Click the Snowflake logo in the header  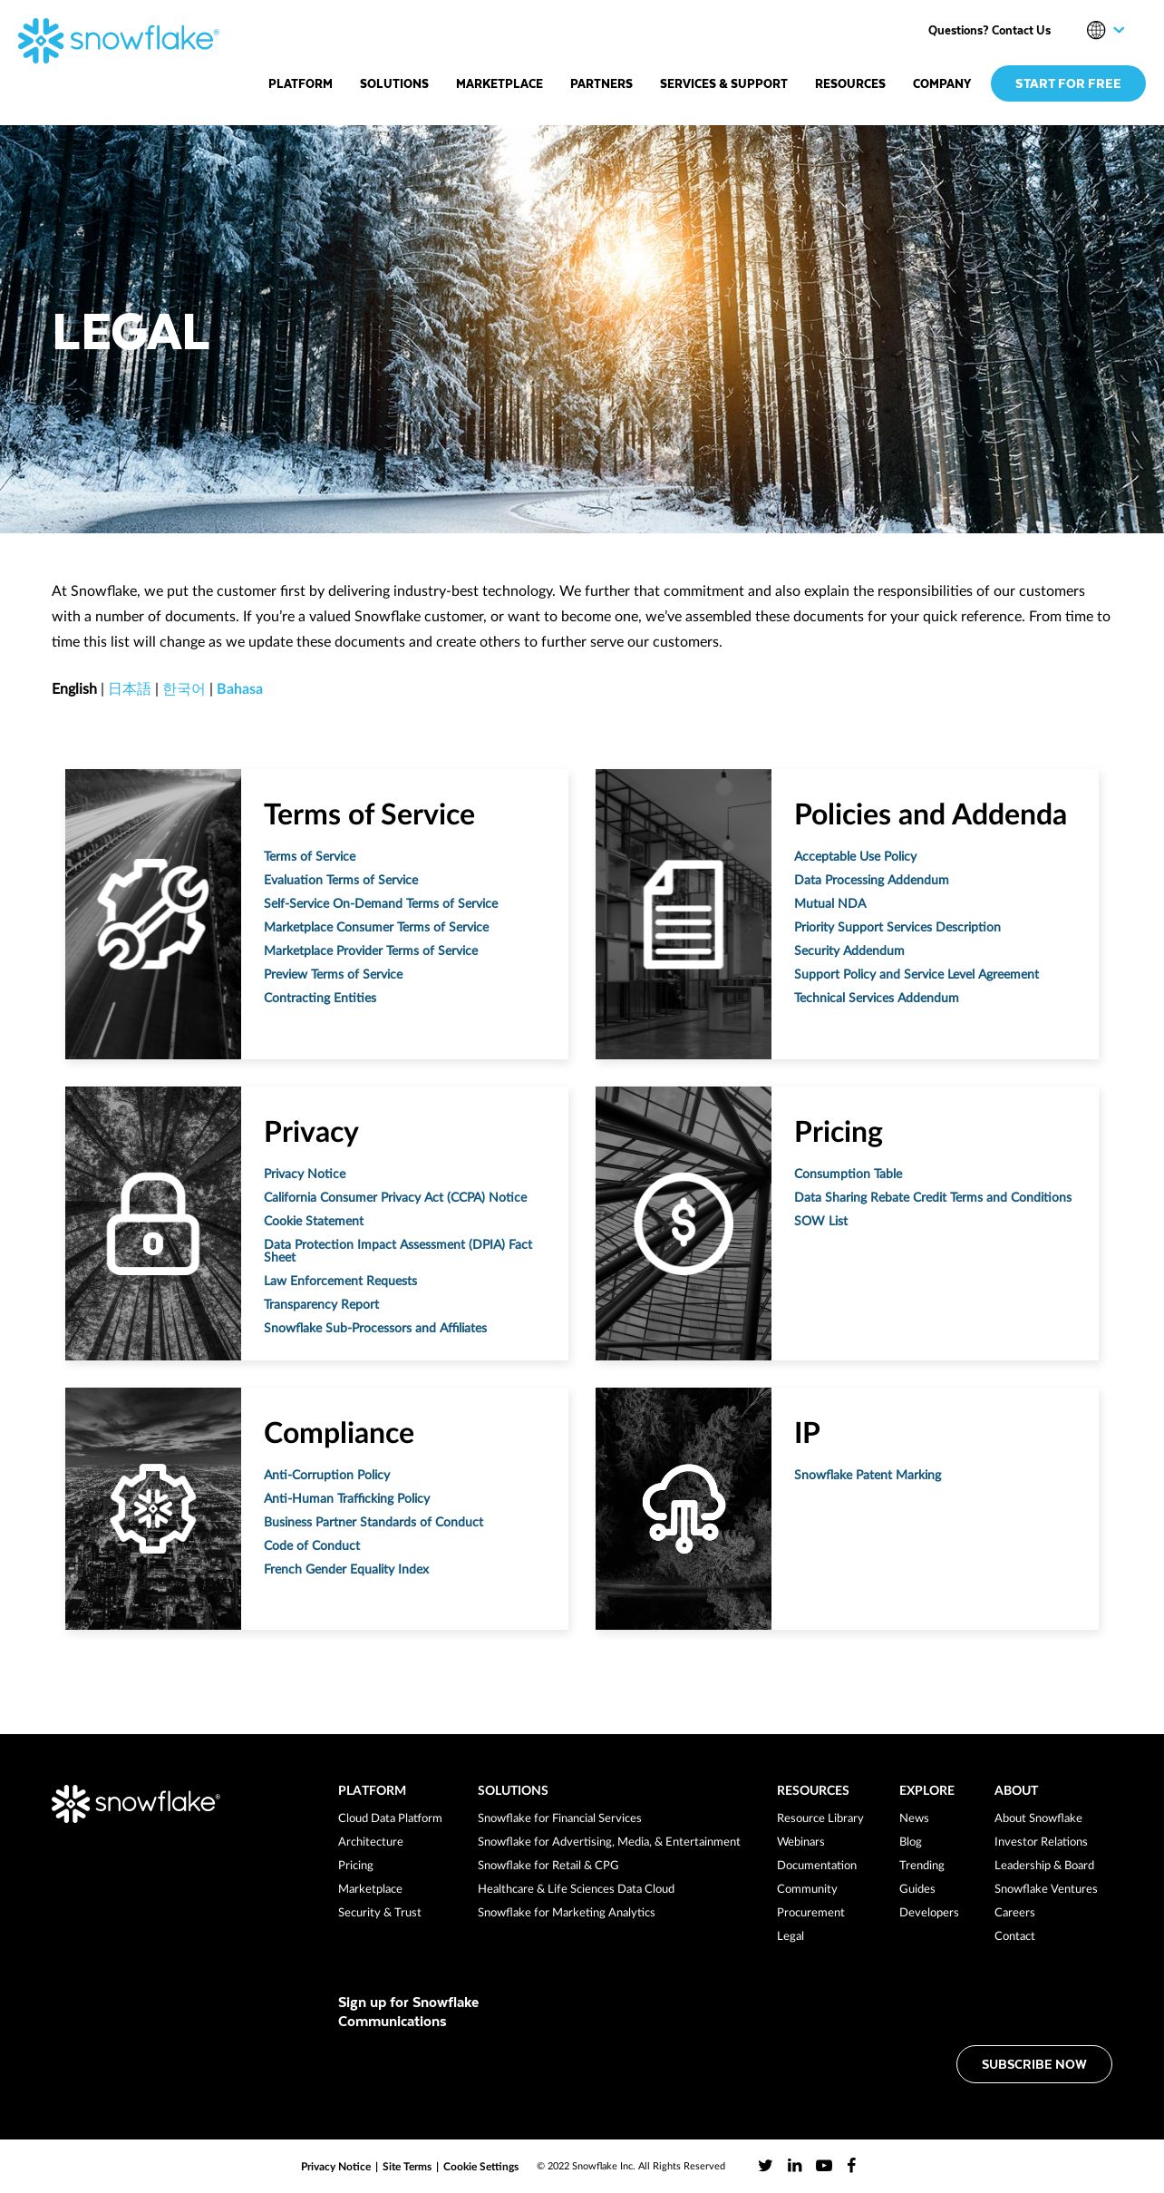[x=119, y=40]
